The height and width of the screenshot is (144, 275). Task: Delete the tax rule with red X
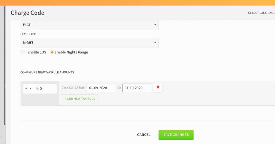point(158,88)
